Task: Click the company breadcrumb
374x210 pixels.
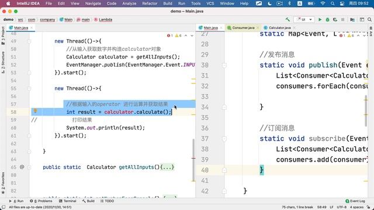Action: pyautogui.click(x=47, y=19)
